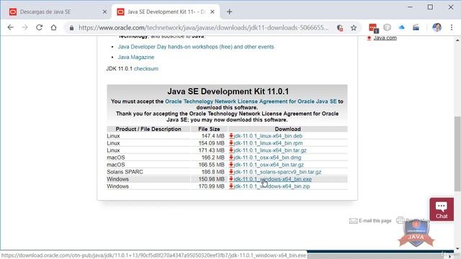Download jdk-11.0.1_osx-x64_bin.dmg
The image size is (461, 259).
click(267, 158)
